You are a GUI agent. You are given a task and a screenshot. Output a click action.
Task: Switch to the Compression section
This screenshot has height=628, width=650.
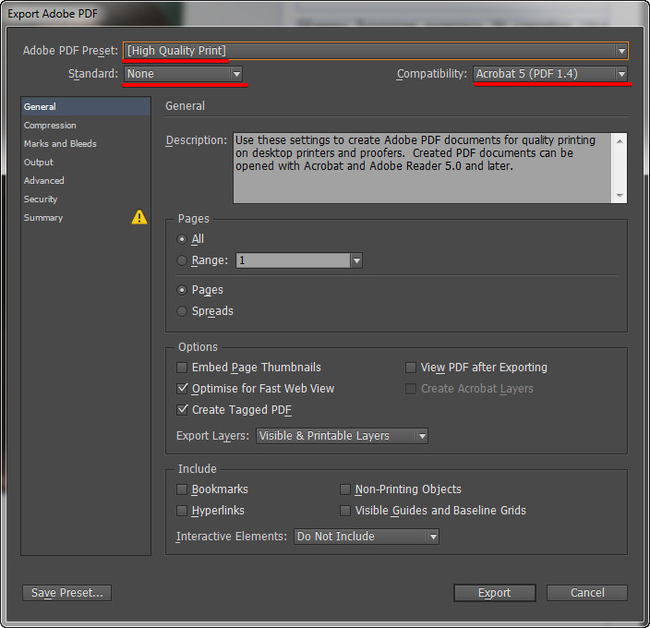click(86, 126)
